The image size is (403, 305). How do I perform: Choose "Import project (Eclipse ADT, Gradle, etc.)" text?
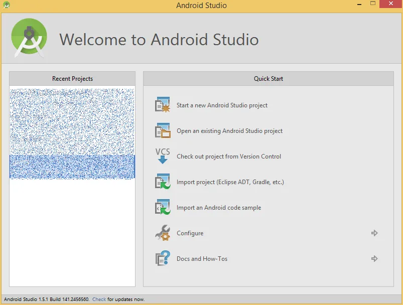(x=230, y=182)
